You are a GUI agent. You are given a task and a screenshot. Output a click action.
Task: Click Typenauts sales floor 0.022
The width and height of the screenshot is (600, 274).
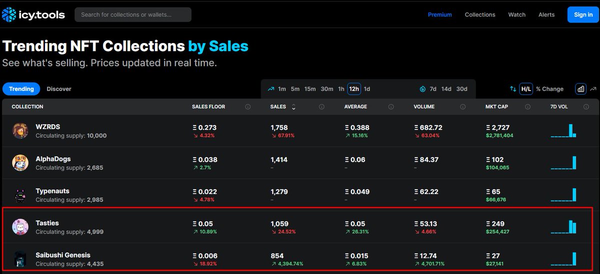click(205, 191)
